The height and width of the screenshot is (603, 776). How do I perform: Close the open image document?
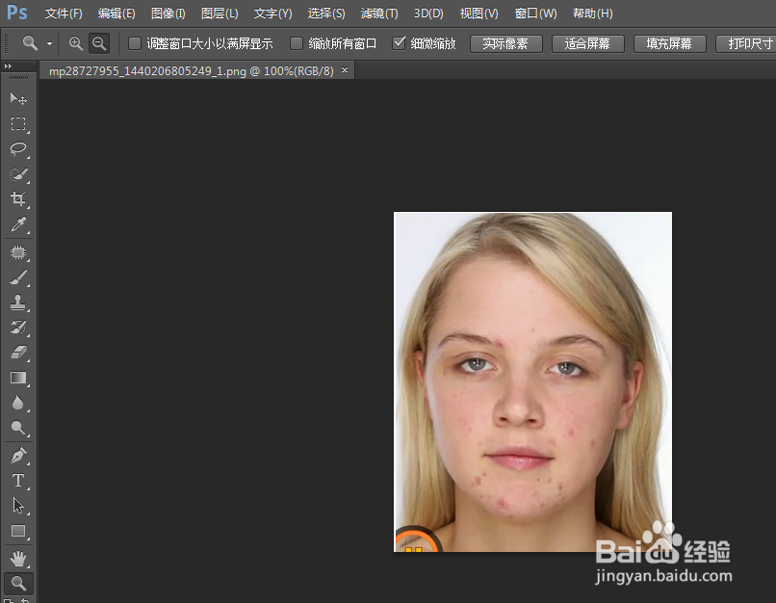345,69
